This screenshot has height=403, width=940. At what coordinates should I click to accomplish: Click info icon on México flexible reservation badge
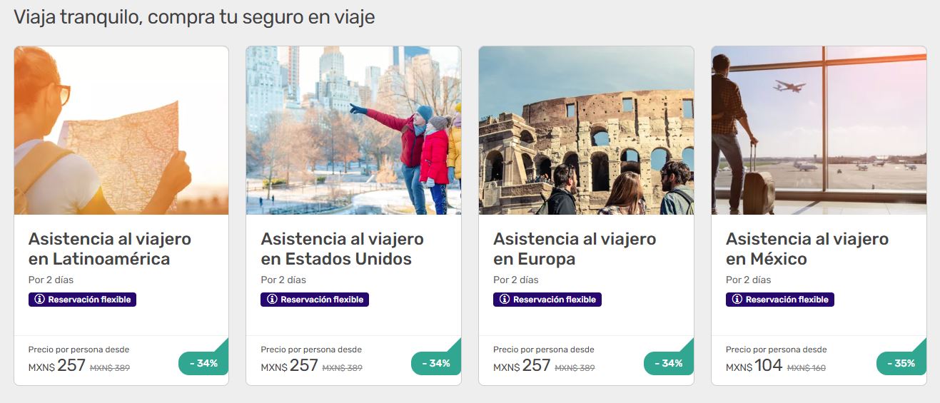coord(738,300)
